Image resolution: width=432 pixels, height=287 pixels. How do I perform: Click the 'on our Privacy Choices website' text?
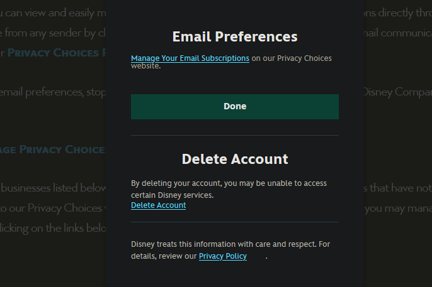[x=291, y=58]
